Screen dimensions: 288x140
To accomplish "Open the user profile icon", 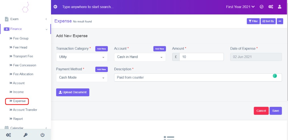I will pos(279,7).
